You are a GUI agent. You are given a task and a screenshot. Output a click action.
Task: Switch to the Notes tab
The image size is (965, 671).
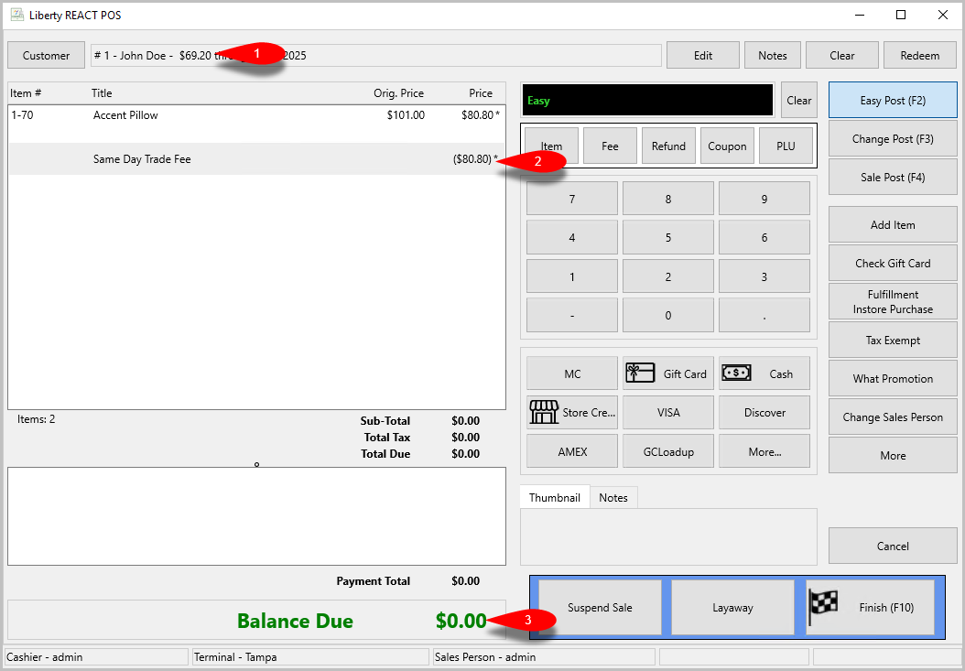tap(613, 497)
